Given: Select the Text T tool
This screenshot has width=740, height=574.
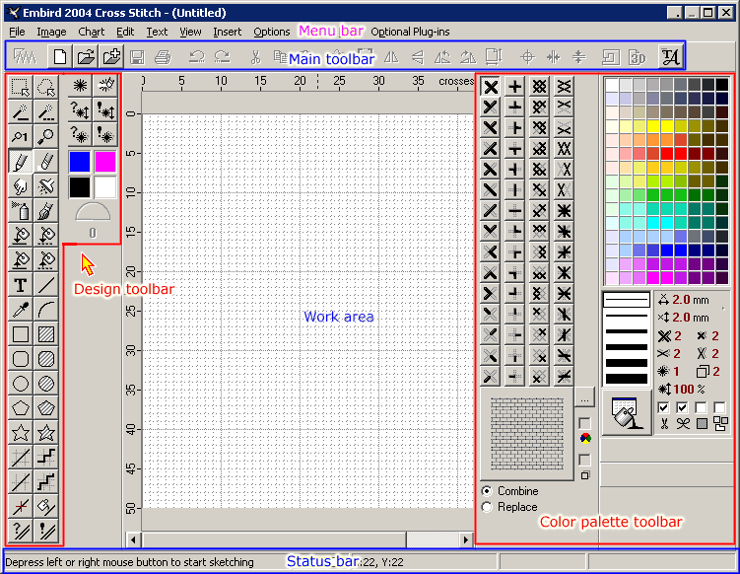Looking at the screenshot, I should pos(21,285).
